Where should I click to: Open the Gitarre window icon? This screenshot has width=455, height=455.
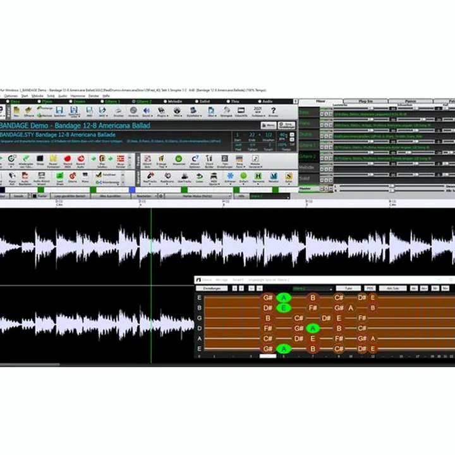pyautogui.click(x=73, y=178)
